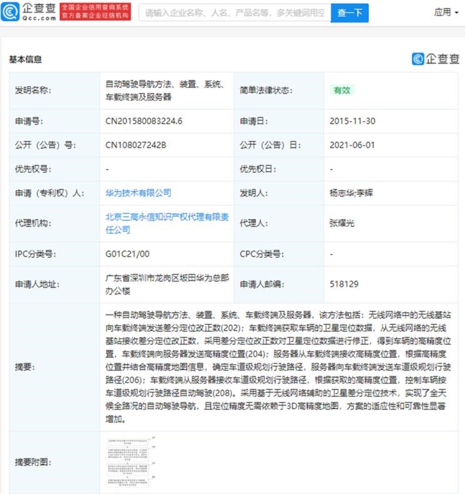Click the 优先权号 label cell
Image resolution: width=465 pixels, height=494 pixels.
click(x=54, y=169)
